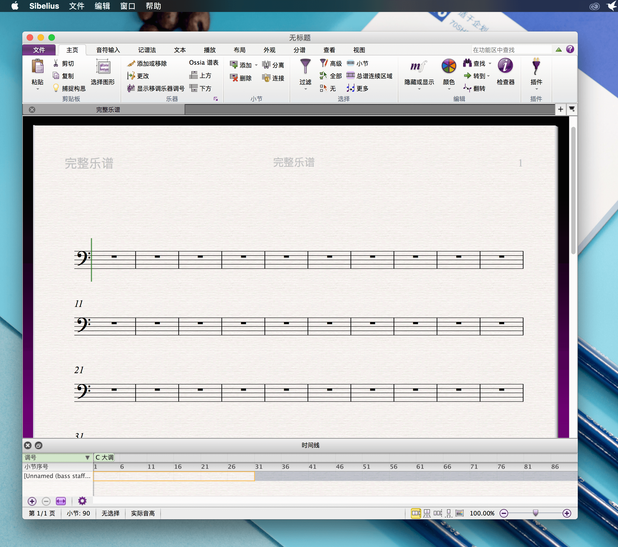The height and width of the screenshot is (547, 618).
Task: Expand the Add bars dropdown arrow
Action: pos(256,65)
